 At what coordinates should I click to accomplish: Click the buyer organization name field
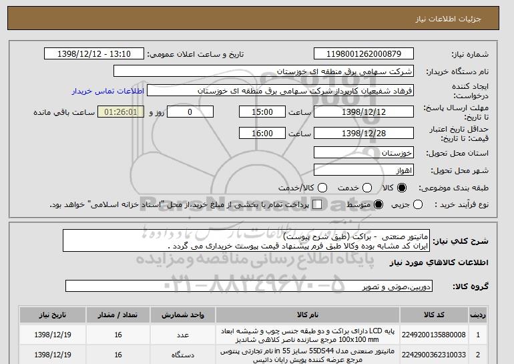point(264,71)
